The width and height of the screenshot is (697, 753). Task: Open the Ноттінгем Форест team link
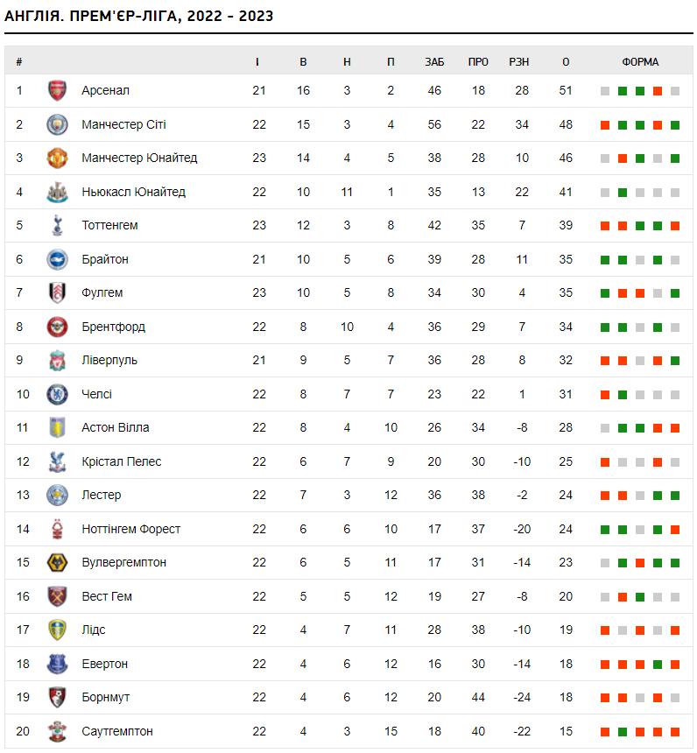click(130, 529)
